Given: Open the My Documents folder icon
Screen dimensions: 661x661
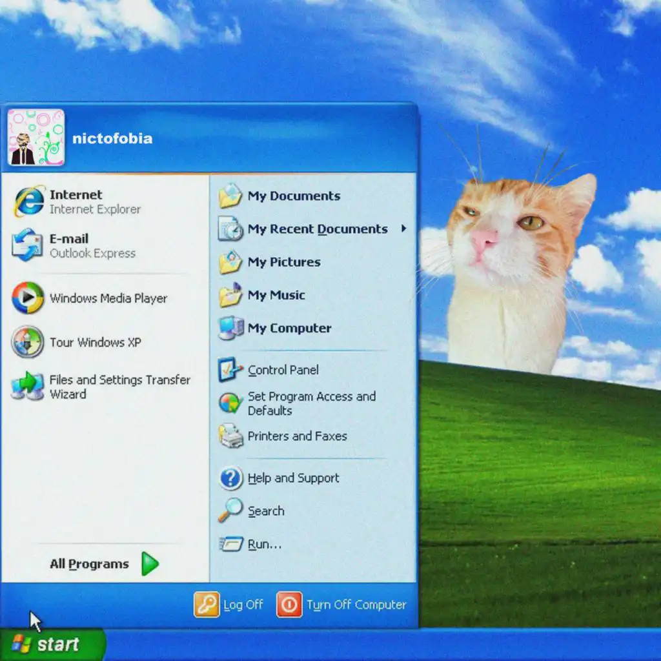Looking at the screenshot, I should (x=230, y=196).
